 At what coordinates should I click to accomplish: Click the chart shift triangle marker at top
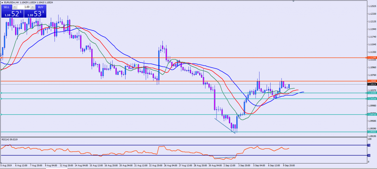point(293,1)
